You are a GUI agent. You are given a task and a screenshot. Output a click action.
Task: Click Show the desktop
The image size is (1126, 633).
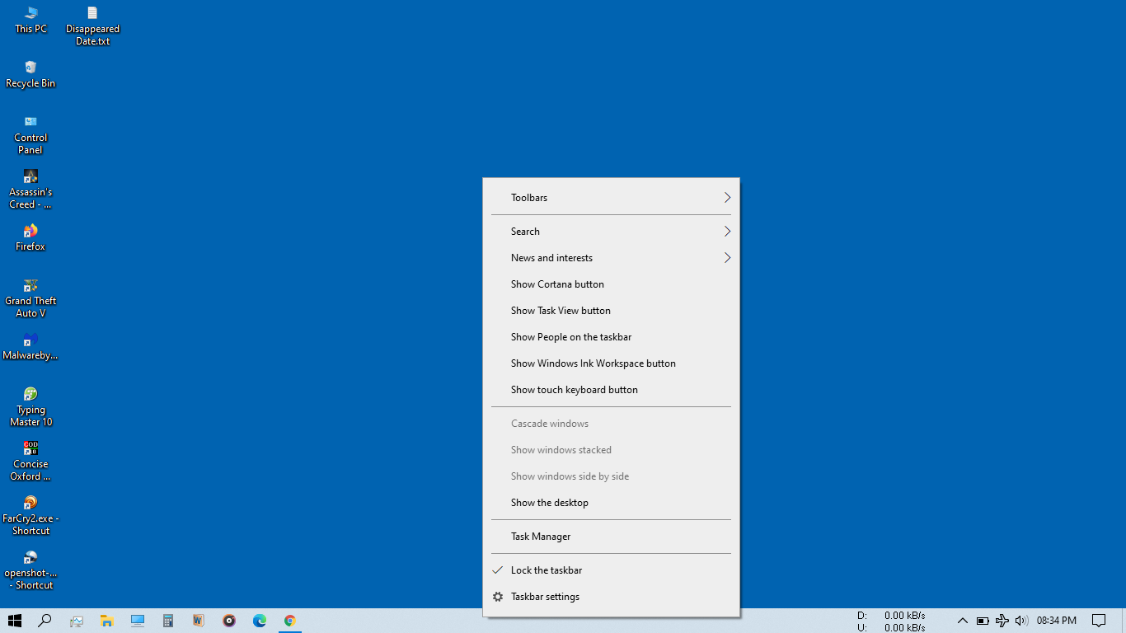pyautogui.click(x=549, y=502)
